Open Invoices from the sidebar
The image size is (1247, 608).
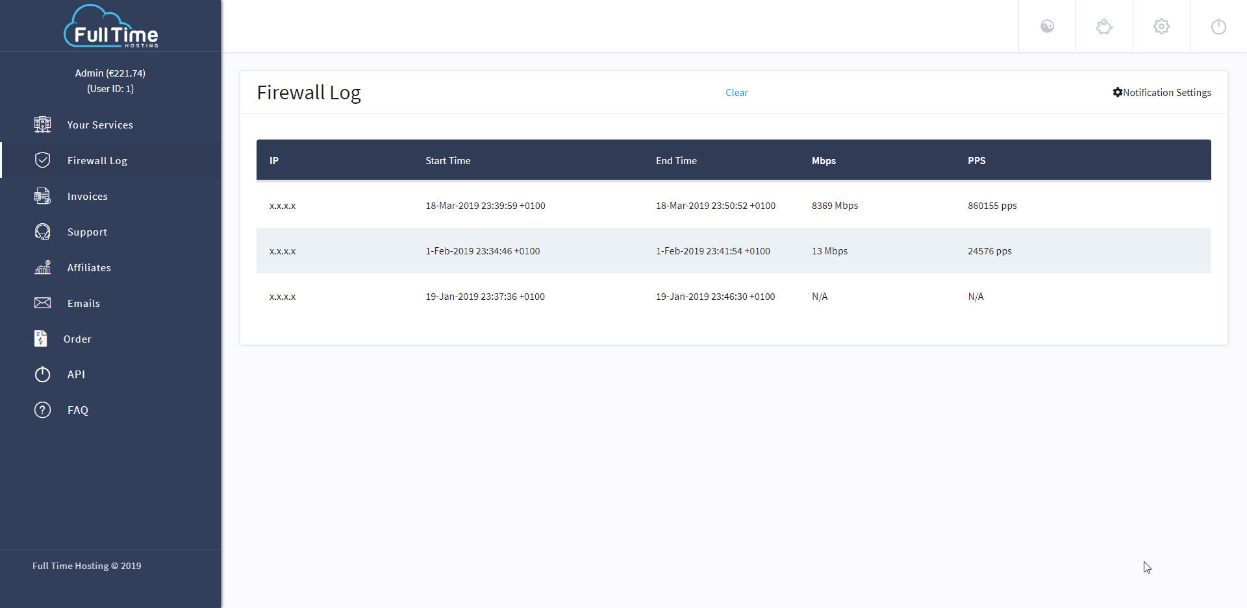86,196
